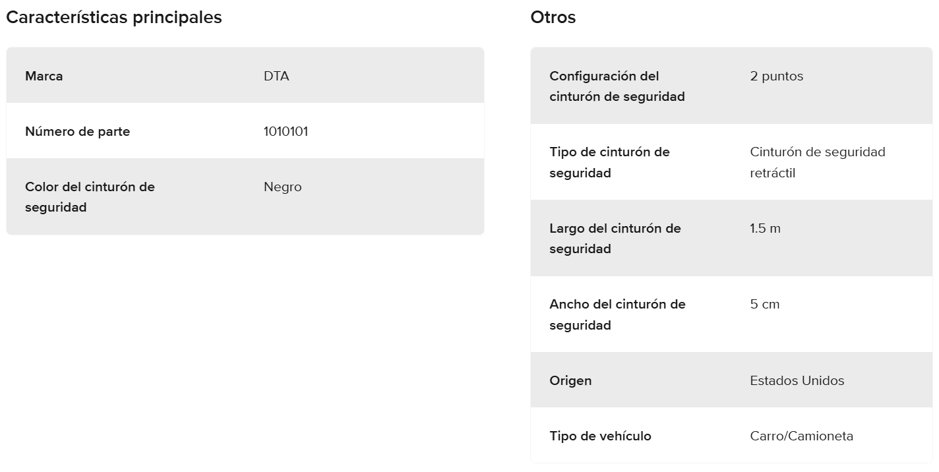Click the "Otros" section heading
Screen dimensions: 939x472
[553, 18]
